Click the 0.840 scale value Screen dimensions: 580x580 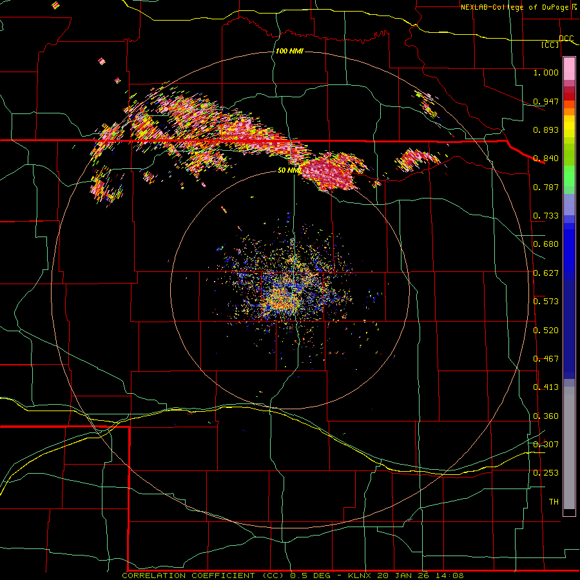(546, 159)
